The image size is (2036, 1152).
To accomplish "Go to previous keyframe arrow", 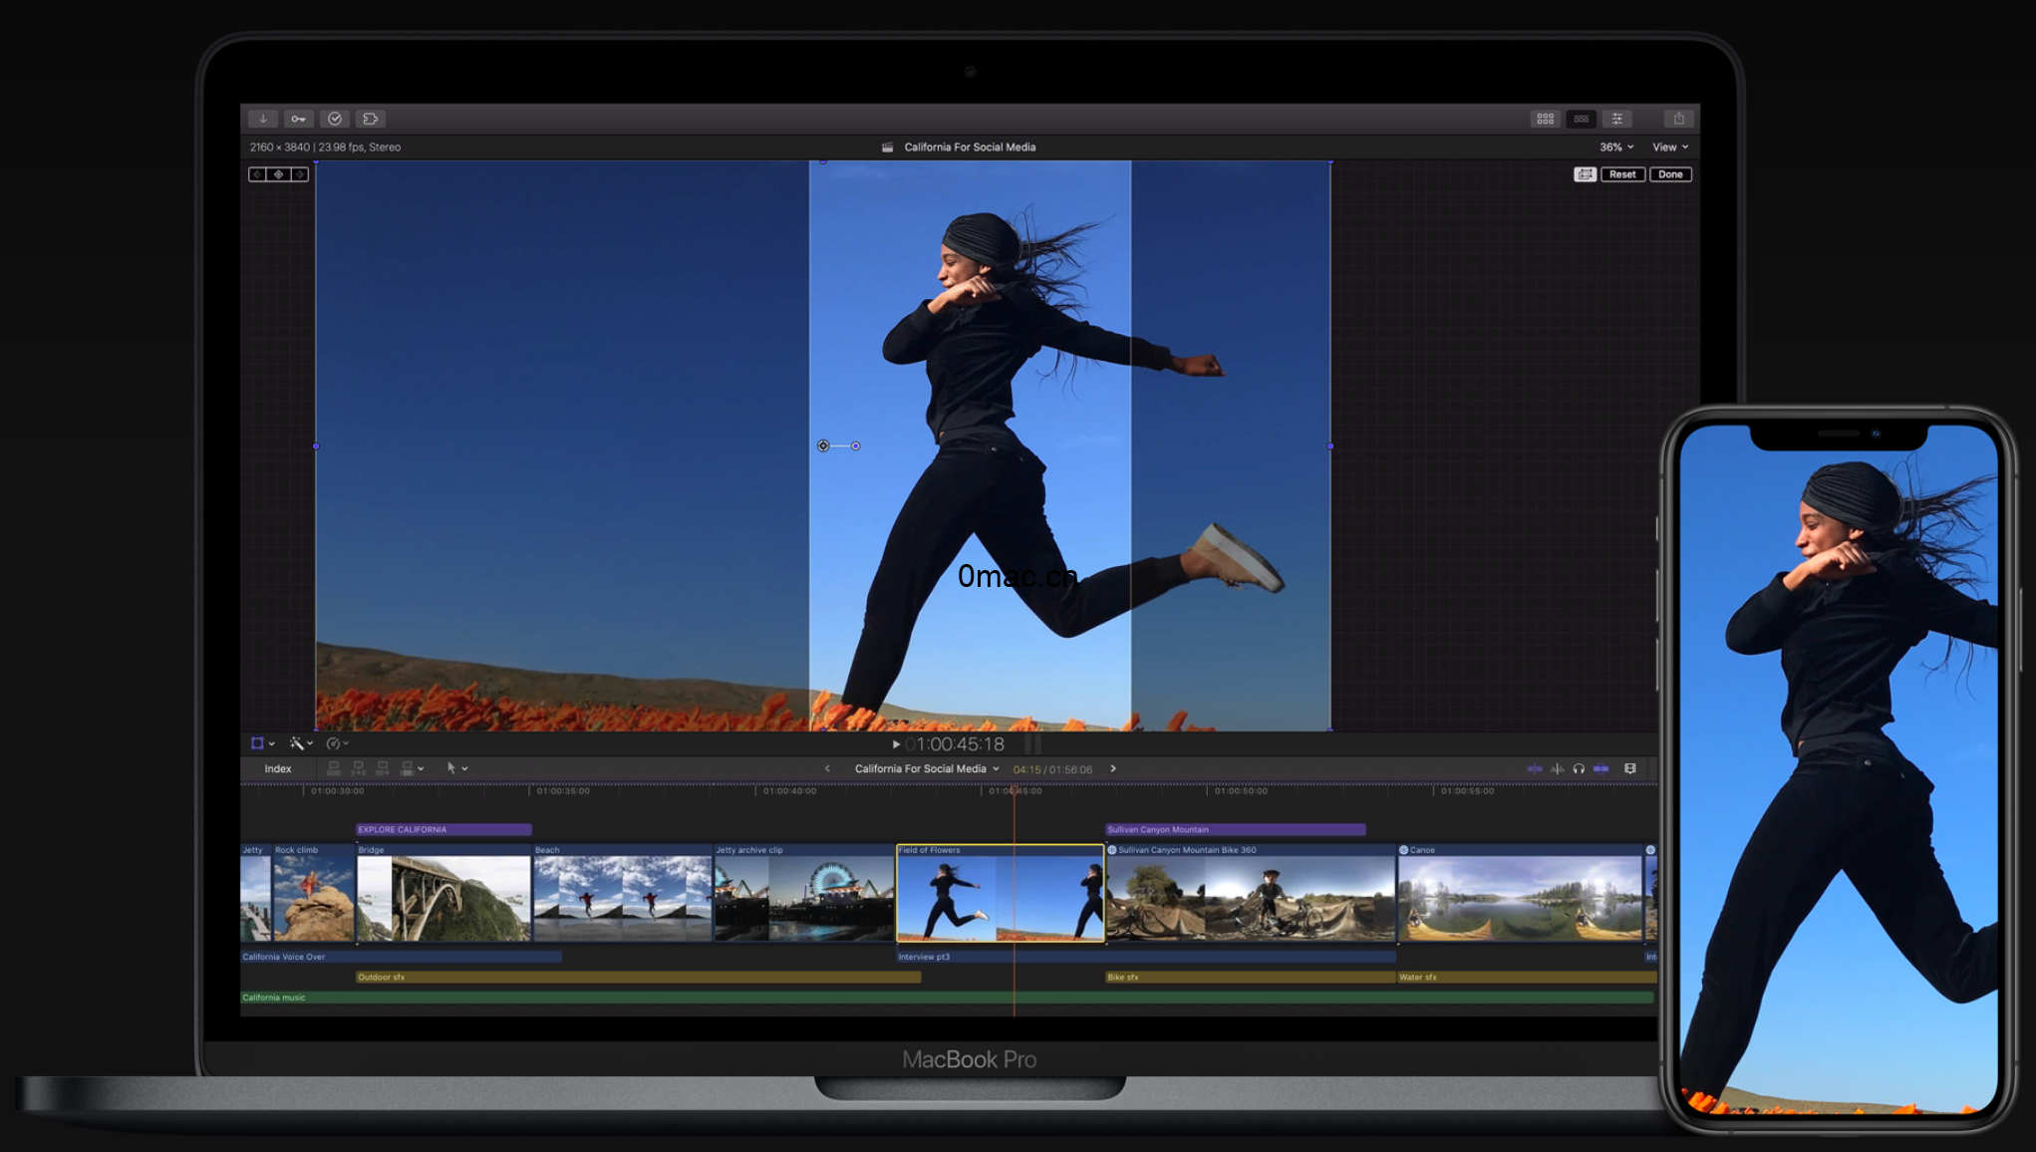I will coord(257,174).
